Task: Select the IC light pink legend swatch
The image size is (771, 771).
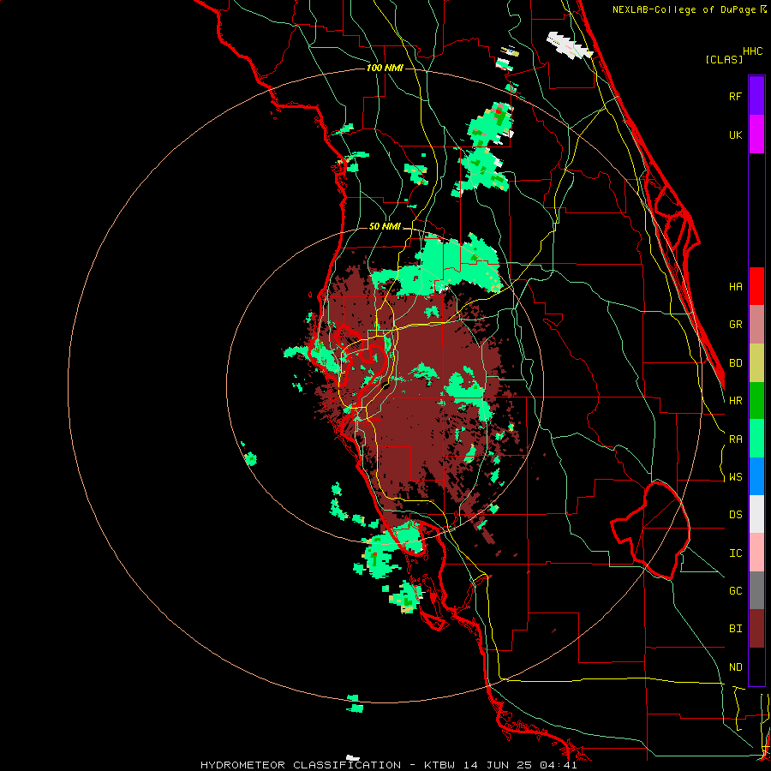Action: pyautogui.click(x=756, y=553)
